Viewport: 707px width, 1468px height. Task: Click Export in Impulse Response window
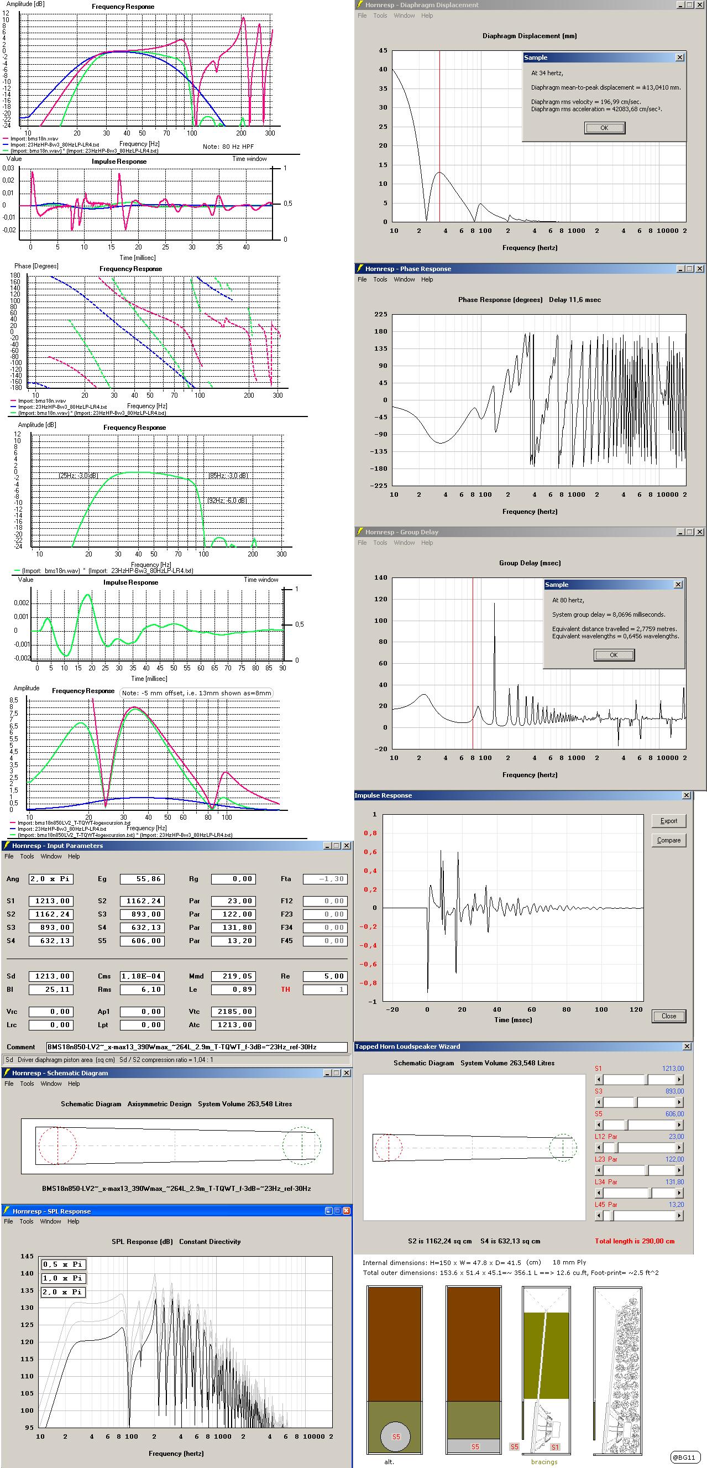[x=669, y=821]
